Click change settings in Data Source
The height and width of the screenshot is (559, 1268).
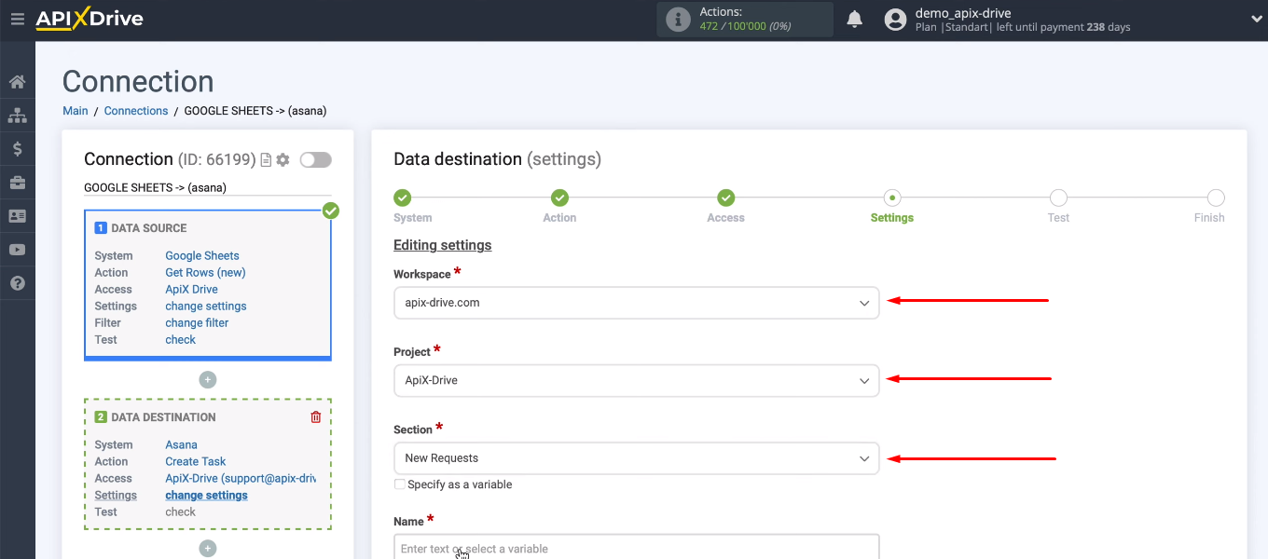(x=206, y=307)
